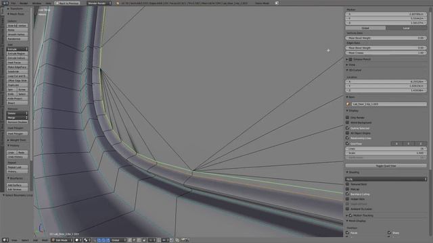Toggle limit selection to visible
Image resolution: width=433 pixels, height=243 pixels.
(144, 240)
